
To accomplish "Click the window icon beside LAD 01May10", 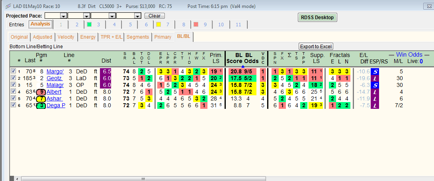I will click(8, 6).
